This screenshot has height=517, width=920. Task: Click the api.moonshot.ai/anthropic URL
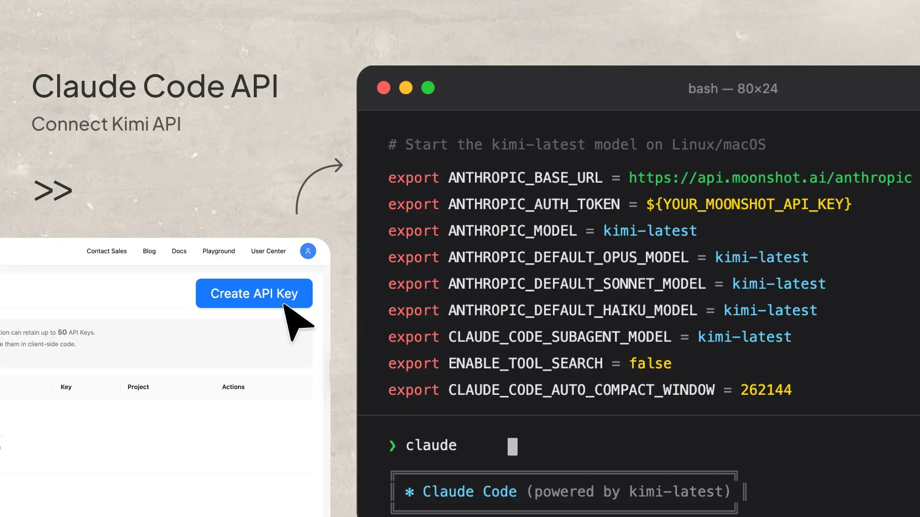(770, 178)
